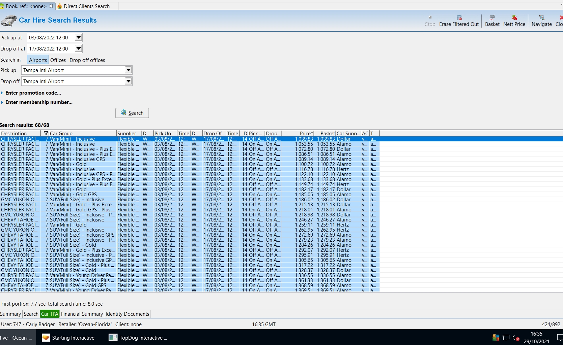Open the TopDog Interactive taskbar app
Viewport: 563px width, 345px height.
(138, 338)
